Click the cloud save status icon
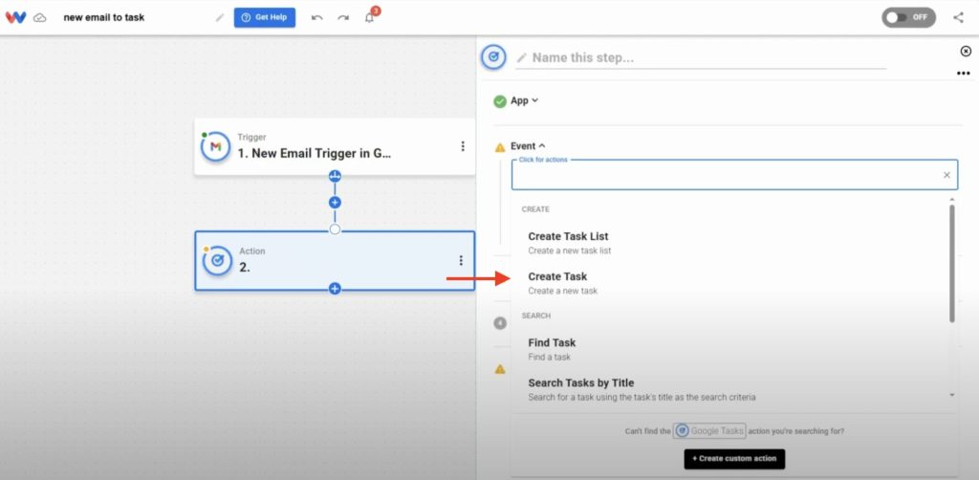 [x=40, y=17]
